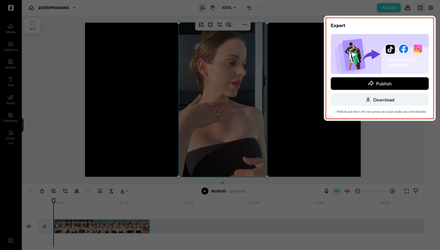This screenshot has height=250, width=440.
Task: Select the Text tool in sidebar
Action: 10,82
